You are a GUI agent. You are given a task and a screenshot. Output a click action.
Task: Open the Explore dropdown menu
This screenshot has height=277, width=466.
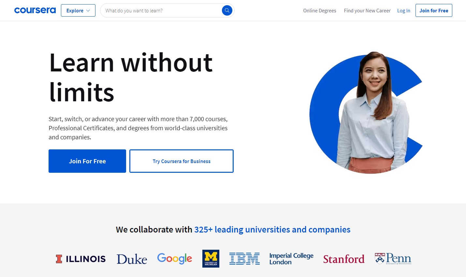click(x=78, y=10)
